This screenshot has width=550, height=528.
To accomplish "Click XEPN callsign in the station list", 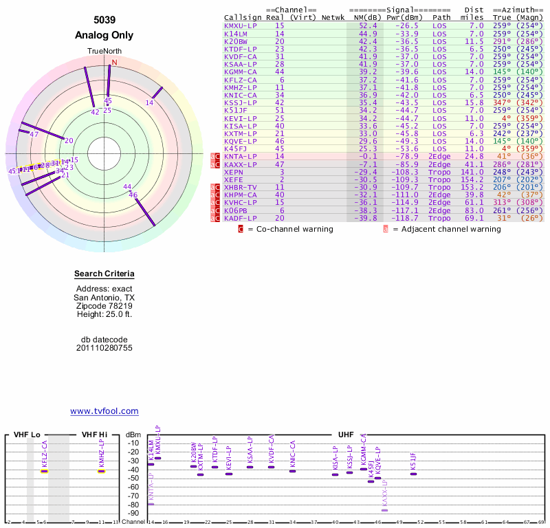I will pyautogui.click(x=233, y=172).
